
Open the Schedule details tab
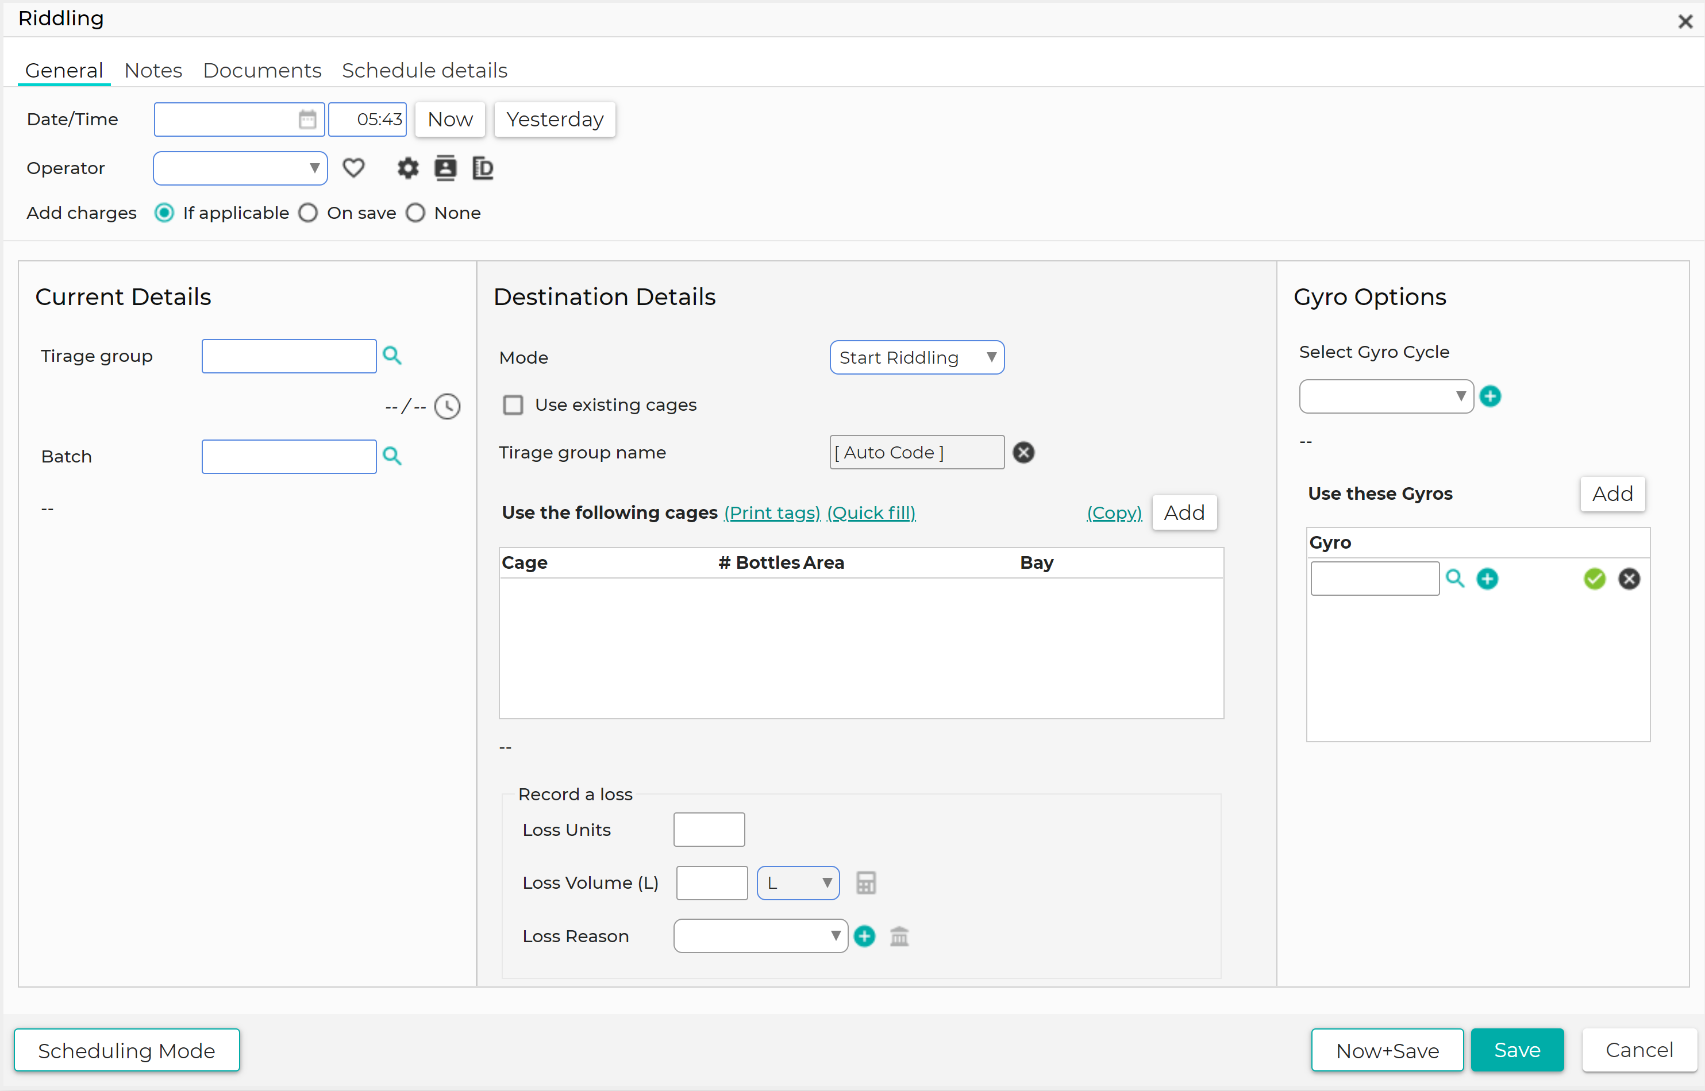tap(425, 70)
